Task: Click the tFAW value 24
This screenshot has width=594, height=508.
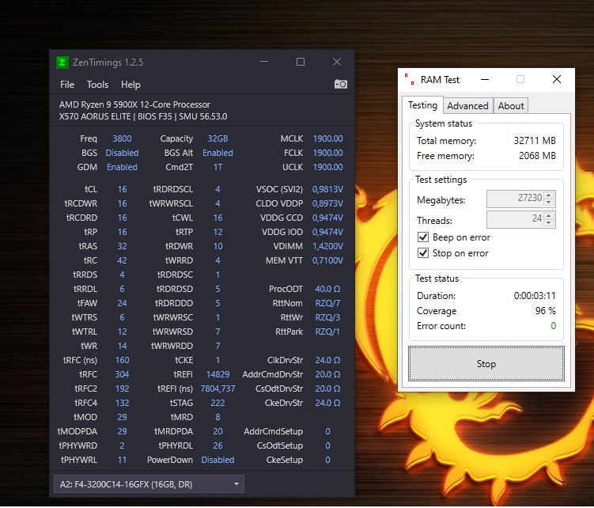Action: [x=122, y=303]
